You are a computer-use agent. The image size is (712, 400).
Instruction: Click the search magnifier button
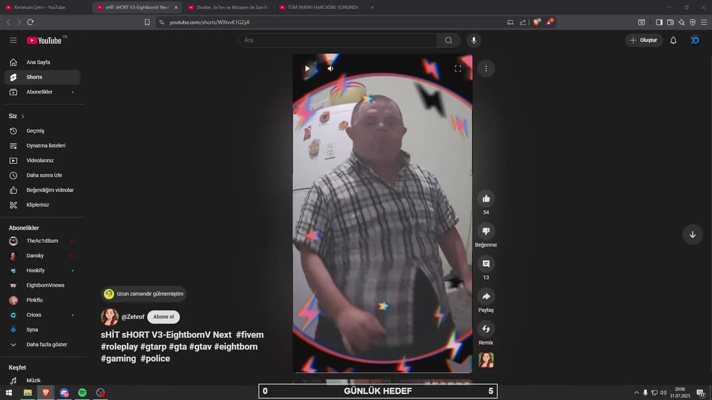coord(448,40)
